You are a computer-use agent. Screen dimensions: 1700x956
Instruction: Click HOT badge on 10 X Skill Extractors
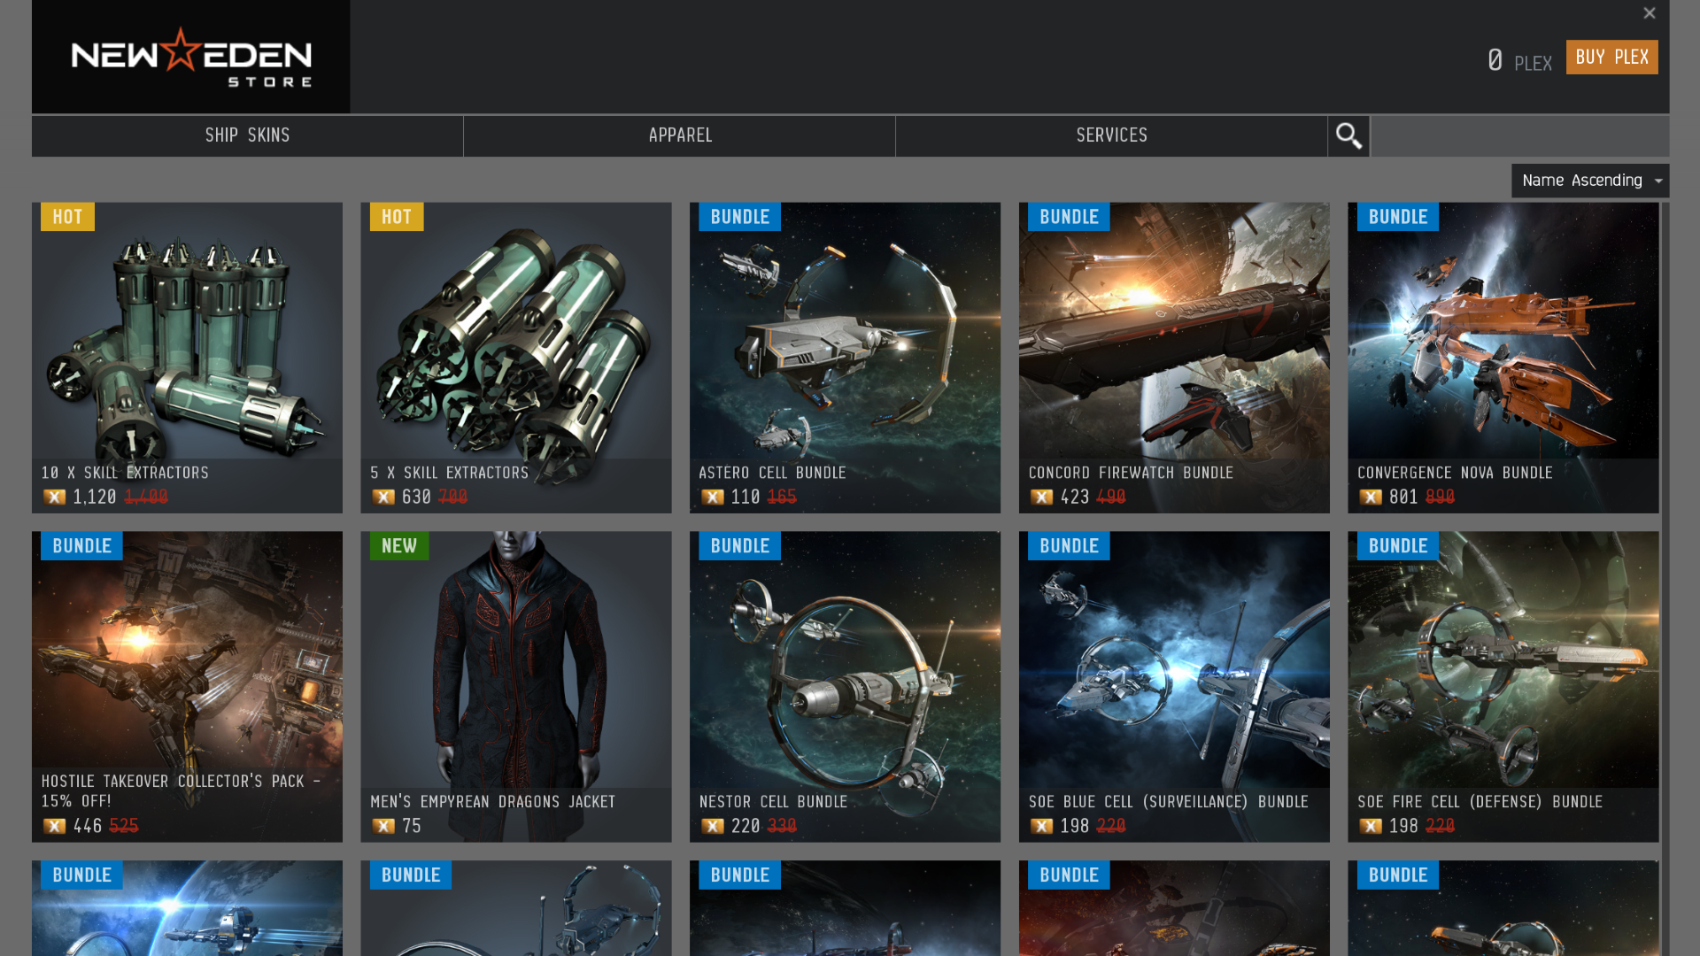(x=67, y=217)
